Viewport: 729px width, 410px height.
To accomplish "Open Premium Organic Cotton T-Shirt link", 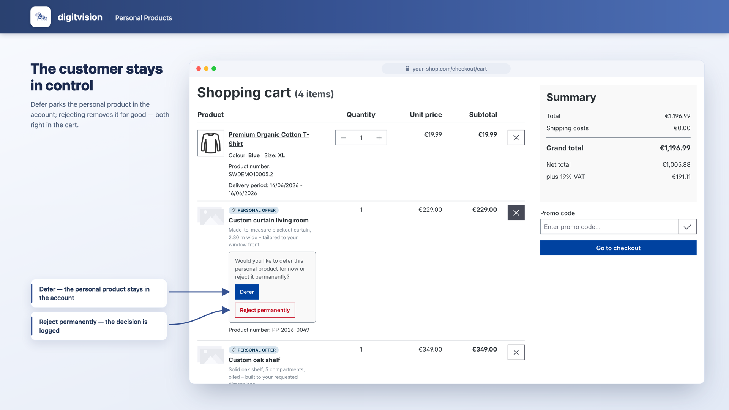I will [269, 139].
